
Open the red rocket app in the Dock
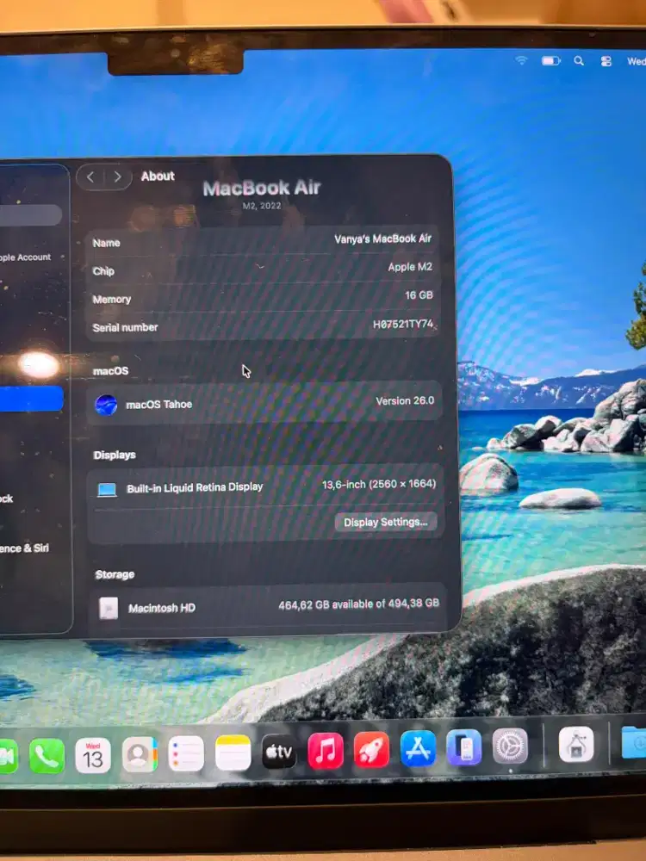point(372,750)
